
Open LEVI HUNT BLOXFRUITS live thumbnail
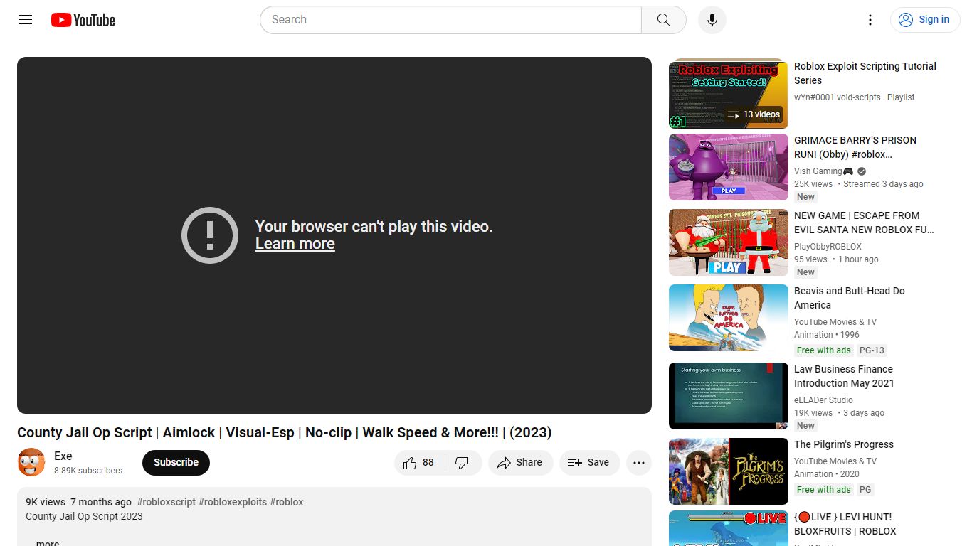(x=729, y=528)
